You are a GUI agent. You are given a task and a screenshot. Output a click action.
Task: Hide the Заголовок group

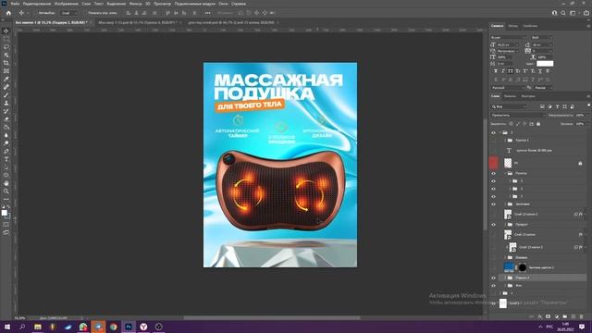[x=493, y=204]
